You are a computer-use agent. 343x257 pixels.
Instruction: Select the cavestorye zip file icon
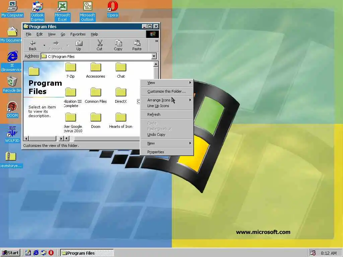click(x=11, y=160)
